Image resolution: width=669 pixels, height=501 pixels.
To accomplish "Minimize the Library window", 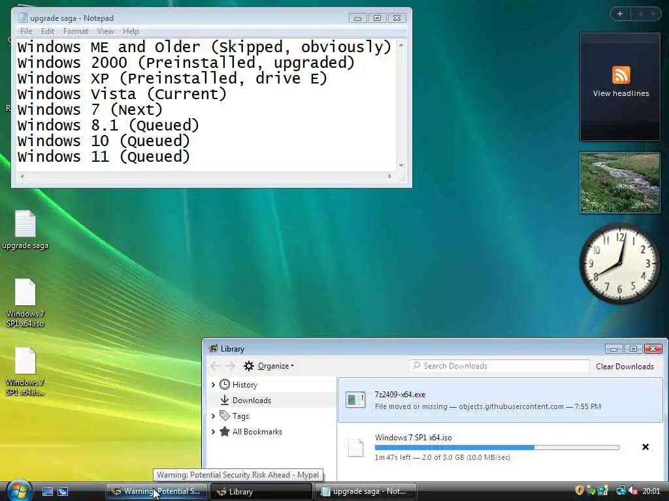I will coord(613,349).
